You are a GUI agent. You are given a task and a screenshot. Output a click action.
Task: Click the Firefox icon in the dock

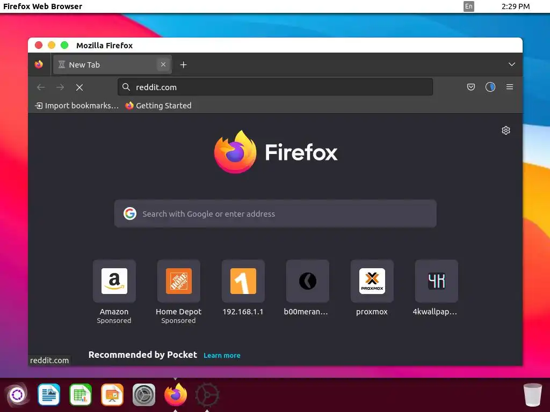[176, 394]
